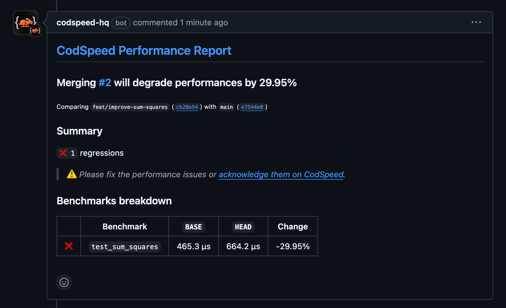Screen dimensions: 506x308
Task: Select the feat/improve-sum-squares branch label
Action: 130,107
